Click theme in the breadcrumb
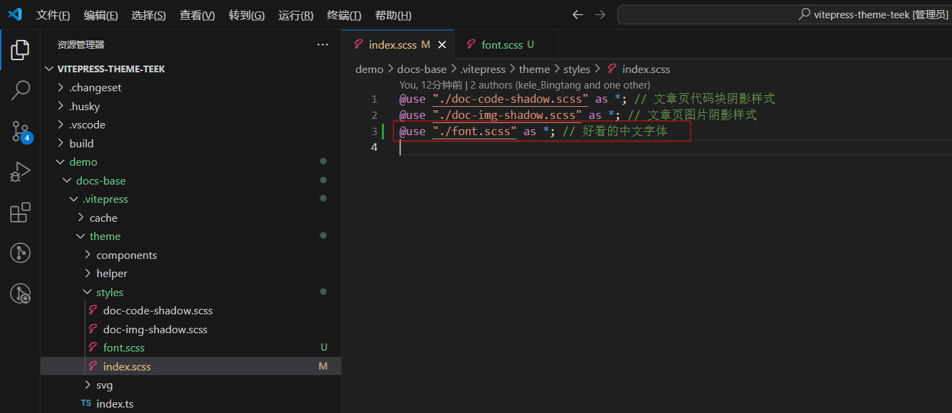This screenshot has height=413, width=952. (x=534, y=69)
